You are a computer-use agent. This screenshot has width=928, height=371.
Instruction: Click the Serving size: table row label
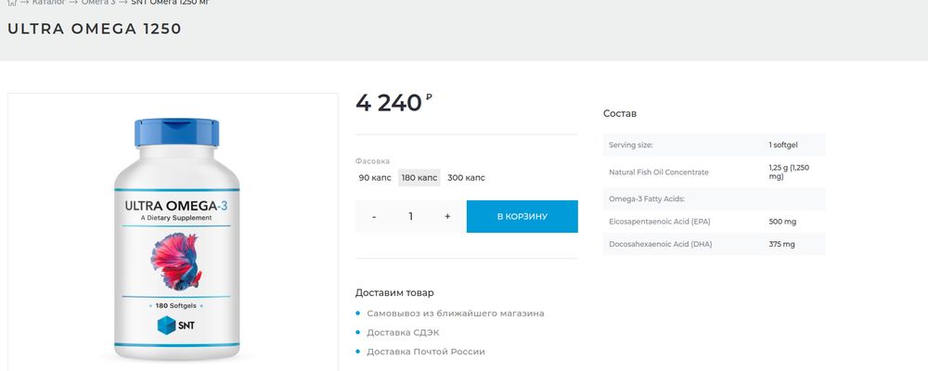click(630, 145)
